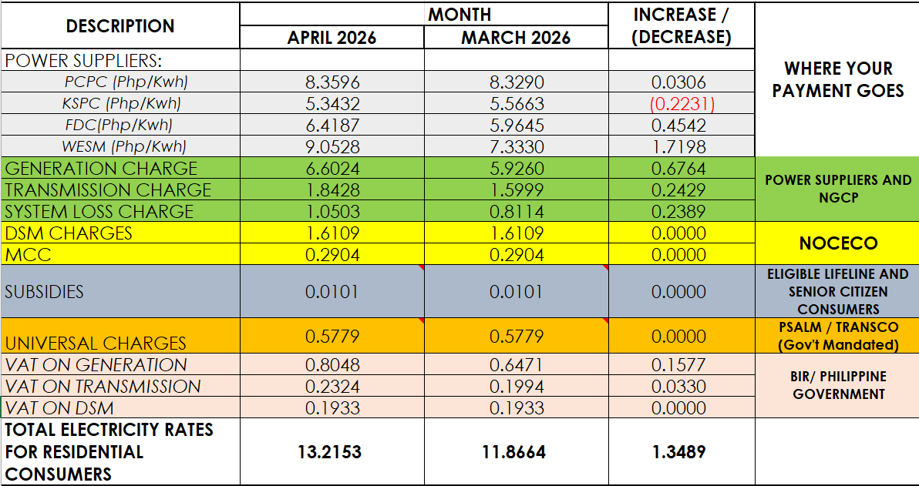Image resolution: width=919 pixels, height=486 pixels.
Task: Select the DSM CHARGES row label
Action: click(69, 233)
